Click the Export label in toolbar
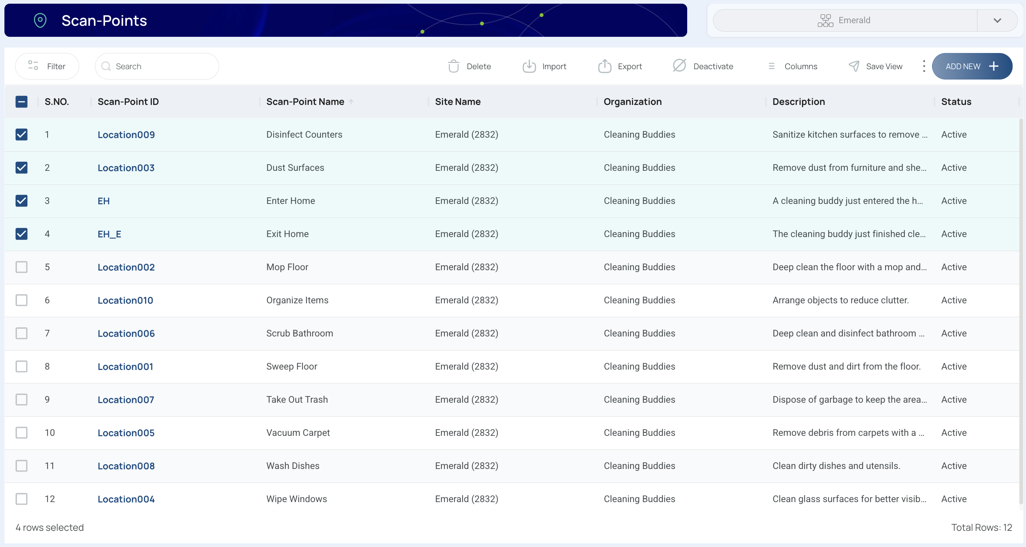 coord(630,67)
